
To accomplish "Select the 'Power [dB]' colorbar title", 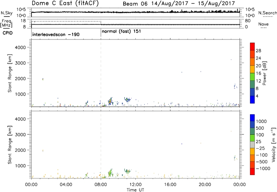I will (x=265, y=73).
